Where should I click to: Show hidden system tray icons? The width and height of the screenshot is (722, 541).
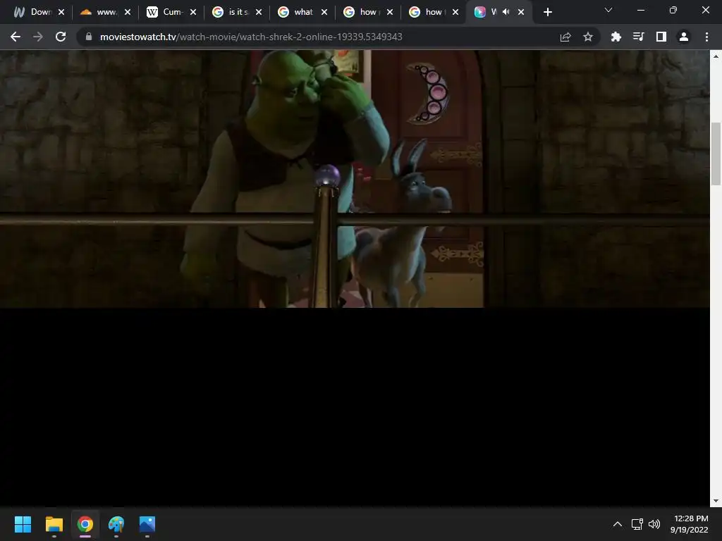coord(618,524)
